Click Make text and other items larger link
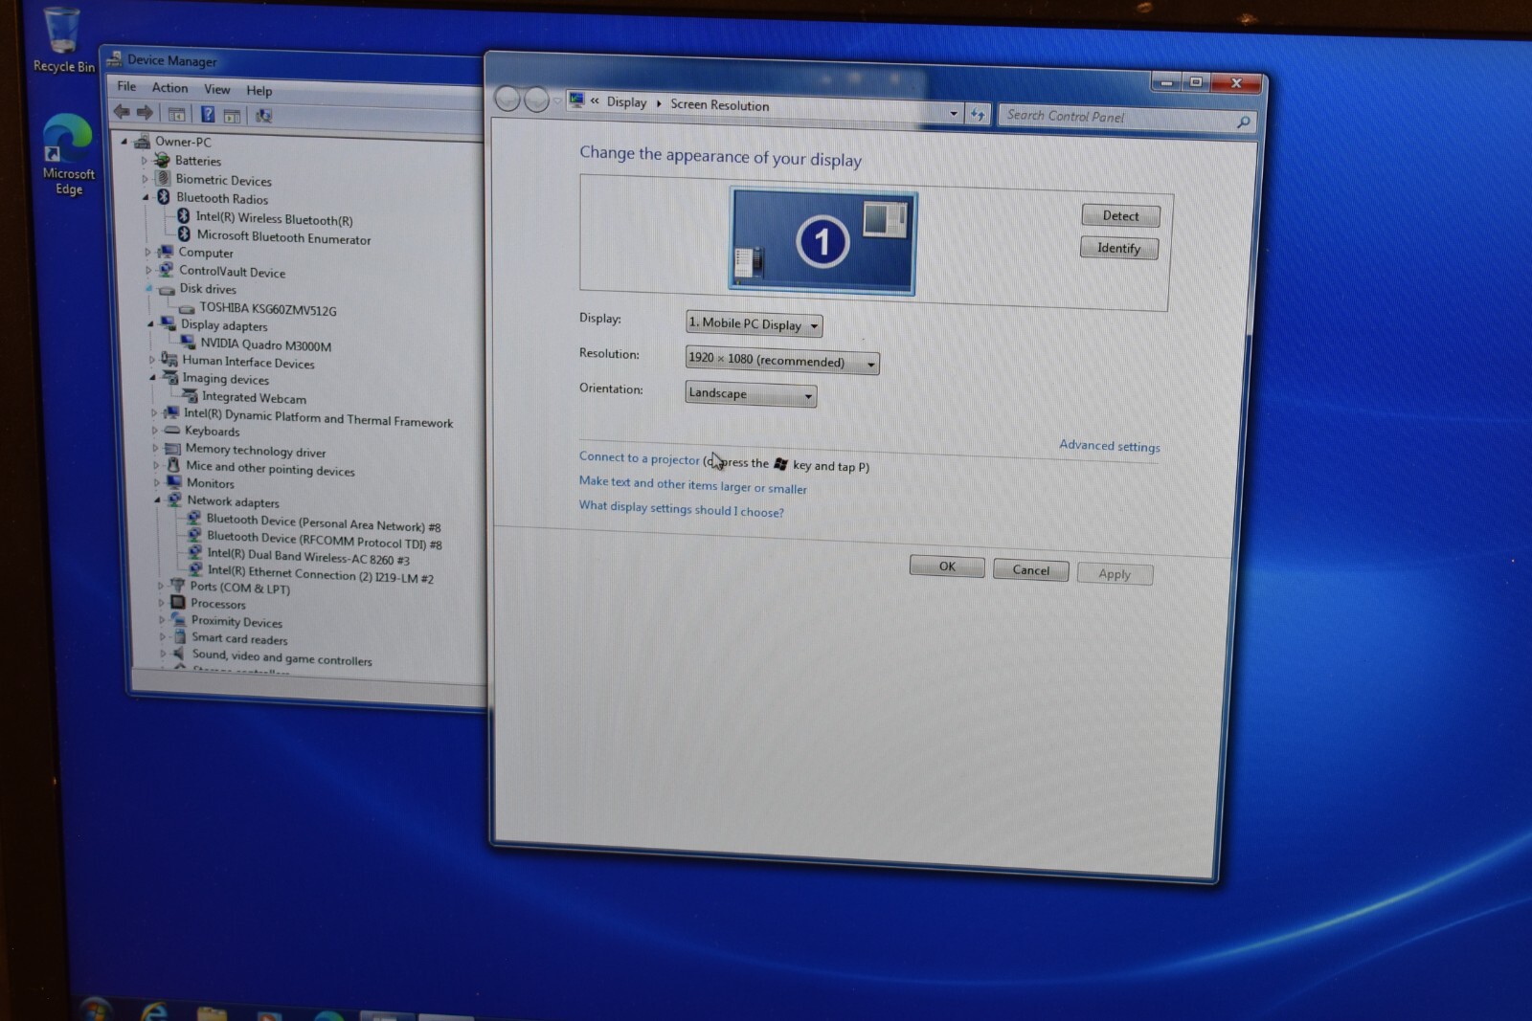This screenshot has height=1021, width=1532. (x=692, y=485)
